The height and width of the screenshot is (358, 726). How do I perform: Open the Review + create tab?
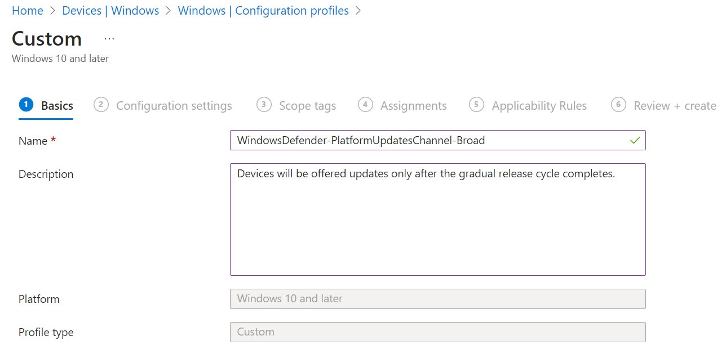click(674, 105)
